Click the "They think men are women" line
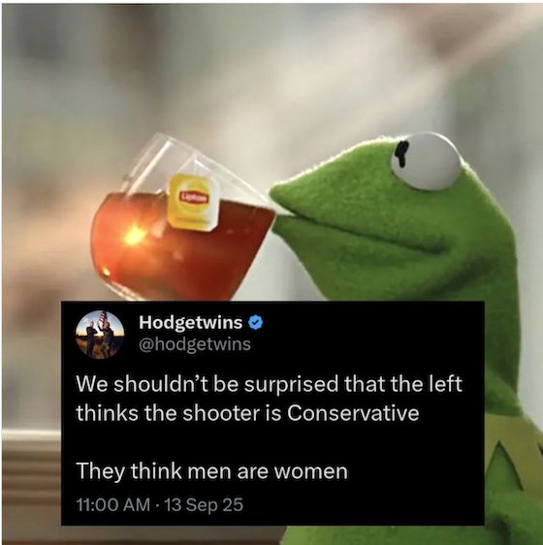 pos(211,471)
